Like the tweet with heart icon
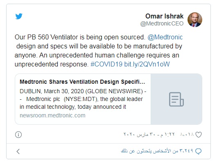Viewport: 217px width, 165px height. (x=199, y=135)
